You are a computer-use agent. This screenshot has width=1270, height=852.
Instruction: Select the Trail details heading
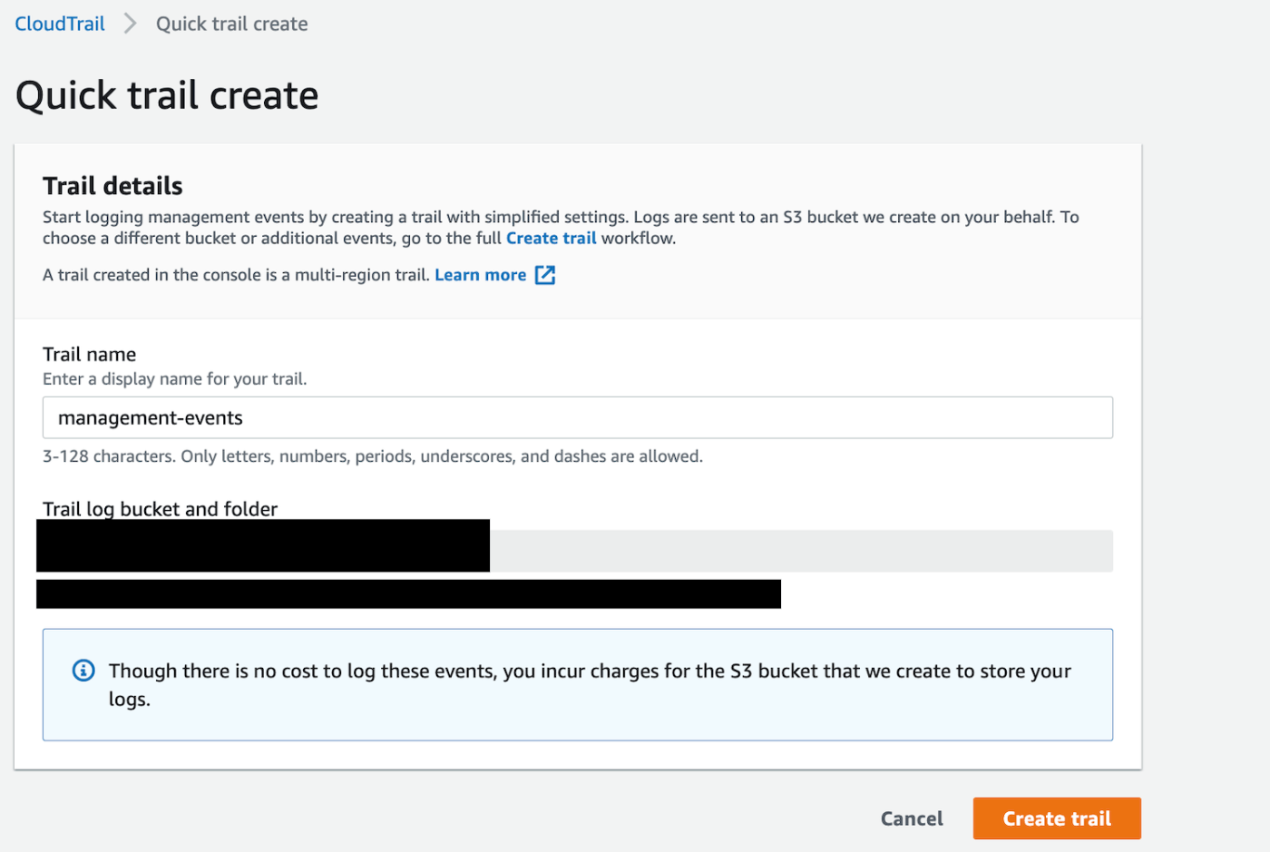112,186
